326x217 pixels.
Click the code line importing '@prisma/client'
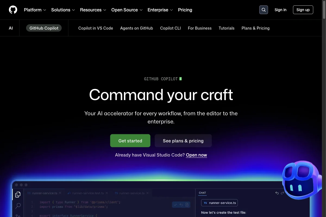(x=80, y=202)
